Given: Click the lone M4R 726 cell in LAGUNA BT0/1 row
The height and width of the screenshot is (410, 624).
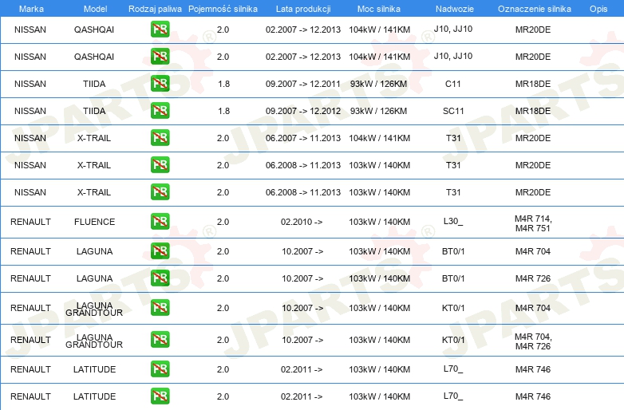Looking at the screenshot, I should coord(533,278).
